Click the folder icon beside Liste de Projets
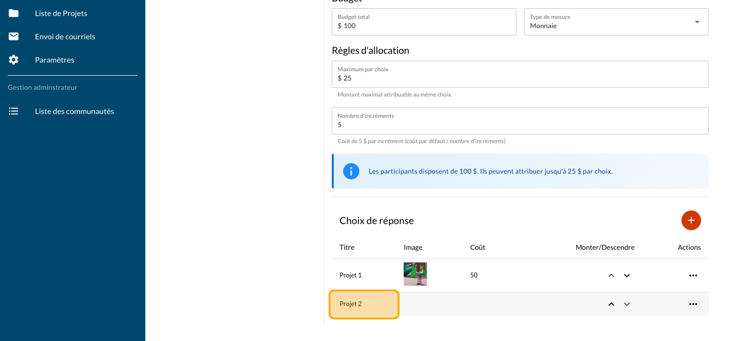Screen dimensions: 734x341 (14, 13)
